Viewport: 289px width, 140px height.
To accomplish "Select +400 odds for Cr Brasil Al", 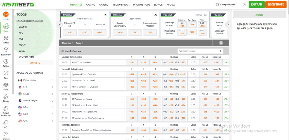I will [99, 32].
